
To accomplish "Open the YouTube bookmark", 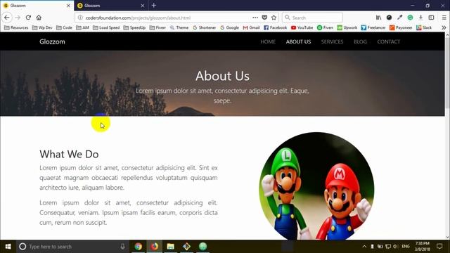I will point(302,27).
